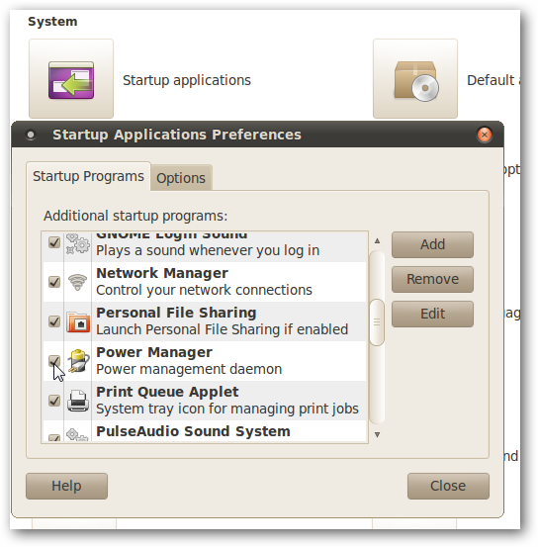Click 'Plays a sound whenever you log in'
Viewport: 538px width, 547px height.
[x=208, y=250]
